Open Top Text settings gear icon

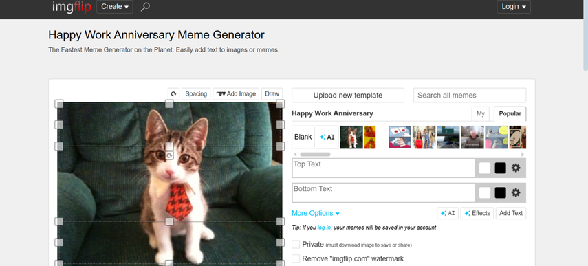pyautogui.click(x=516, y=168)
